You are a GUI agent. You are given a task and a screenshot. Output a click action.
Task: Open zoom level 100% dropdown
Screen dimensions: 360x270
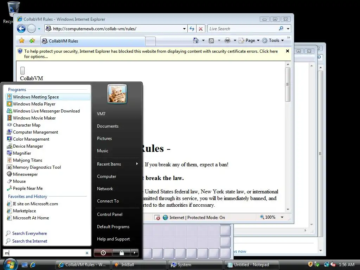point(282,217)
